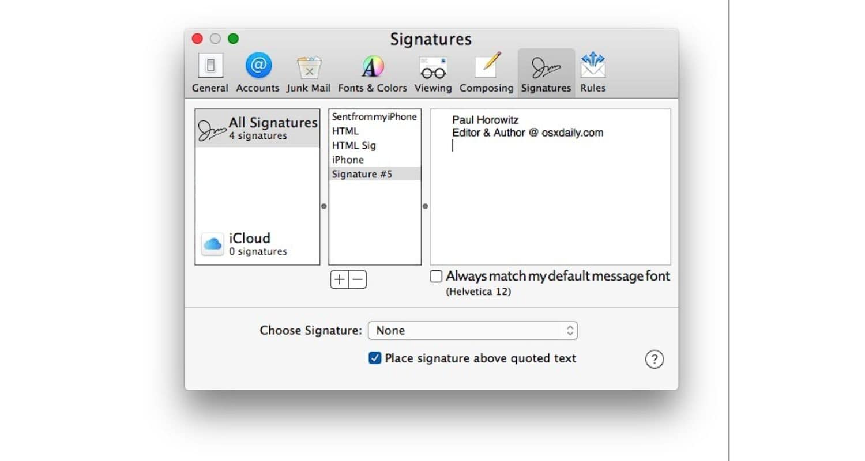Click the green zoom window button
The height and width of the screenshot is (461, 865).
233,39
